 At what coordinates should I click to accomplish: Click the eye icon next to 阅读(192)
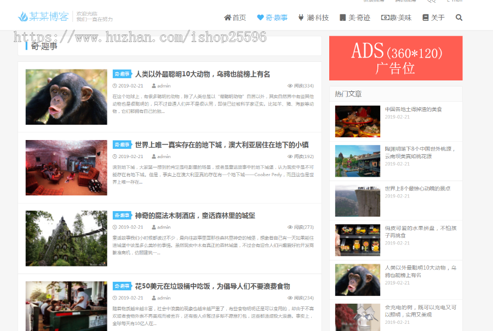pyautogui.click(x=290, y=156)
